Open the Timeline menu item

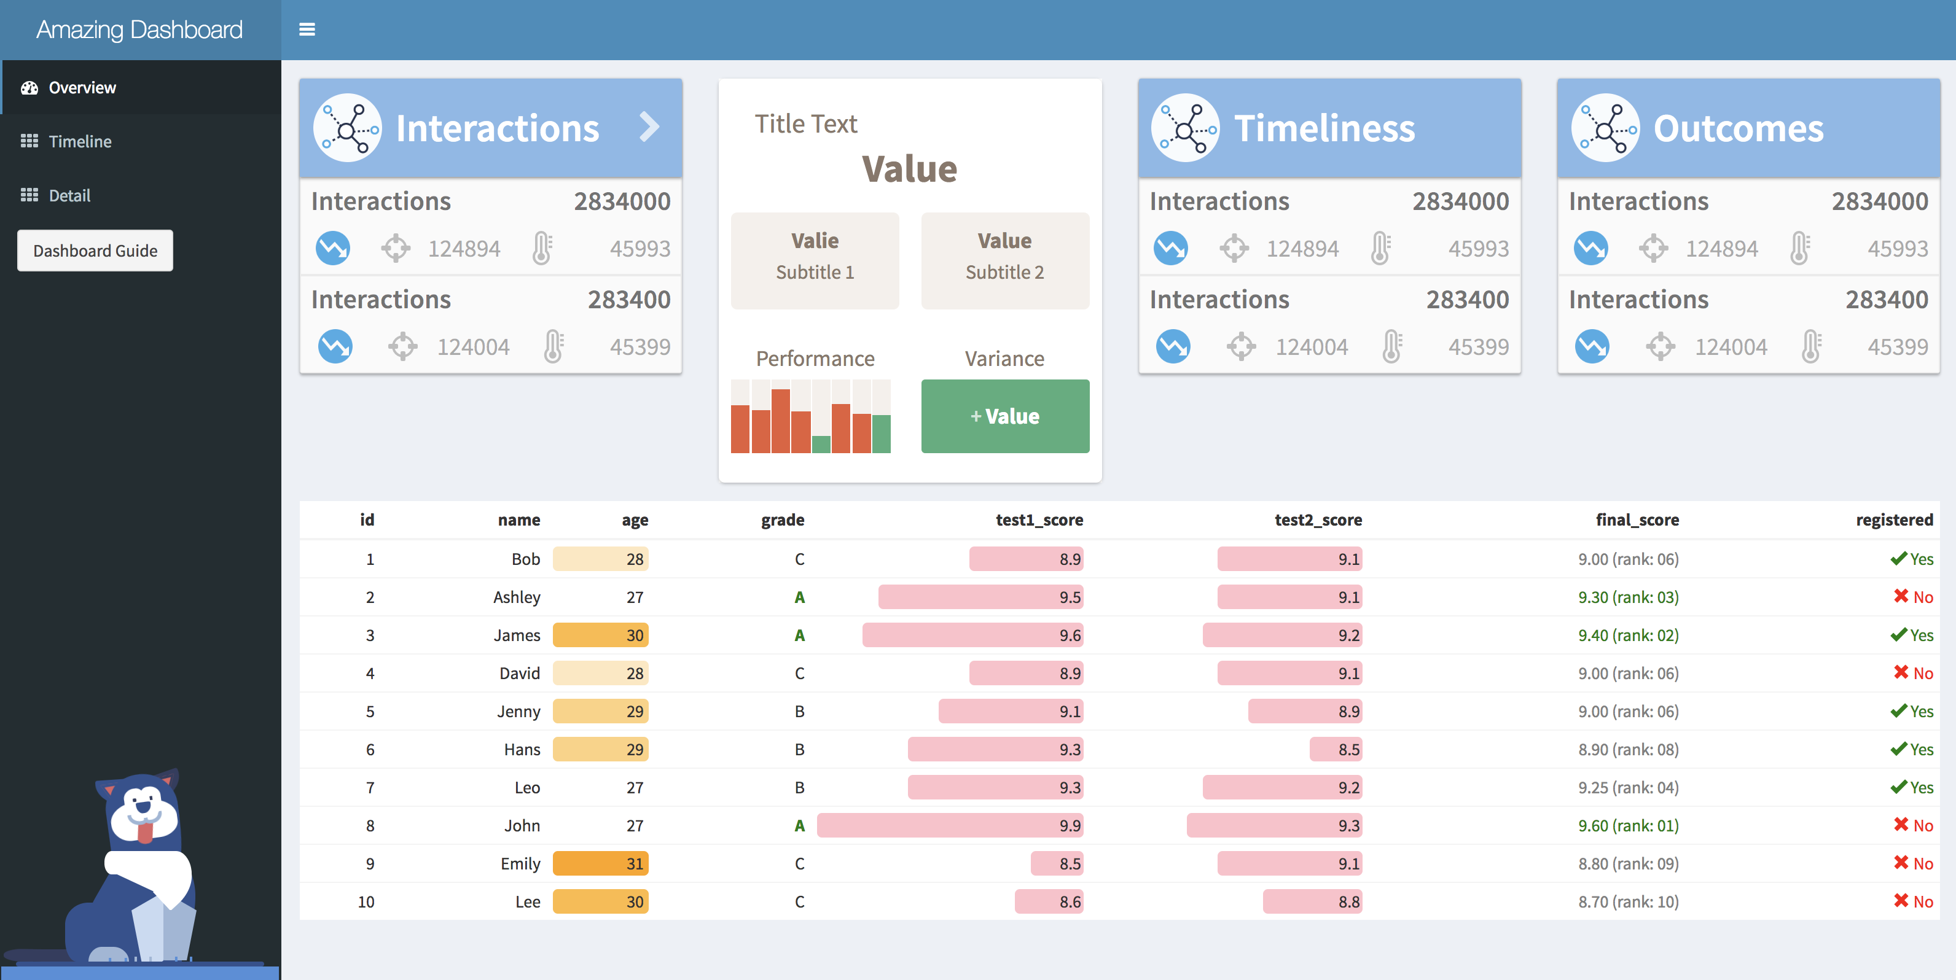[x=80, y=141]
